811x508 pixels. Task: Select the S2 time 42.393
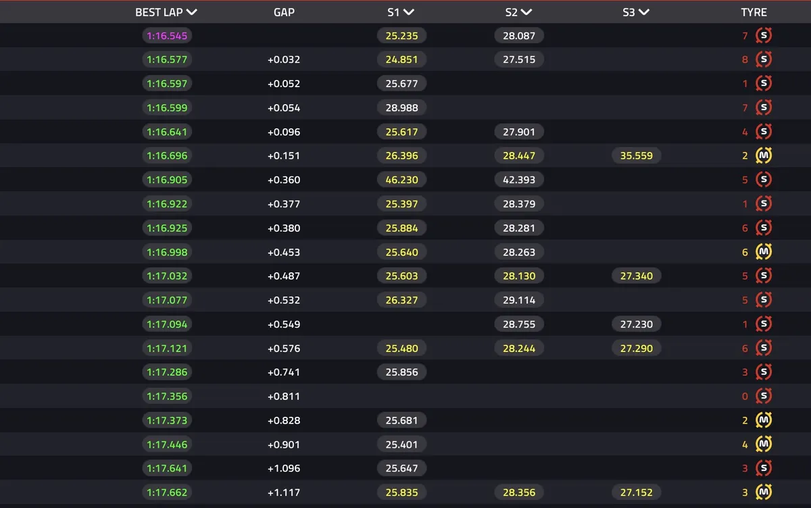pos(519,180)
